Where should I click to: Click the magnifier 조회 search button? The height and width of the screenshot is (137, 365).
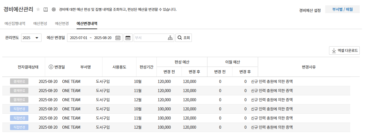(x=183, y=38)
